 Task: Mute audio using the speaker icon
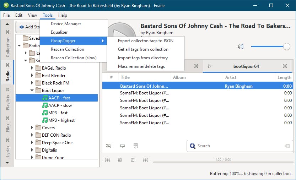[x=241, y=47]
